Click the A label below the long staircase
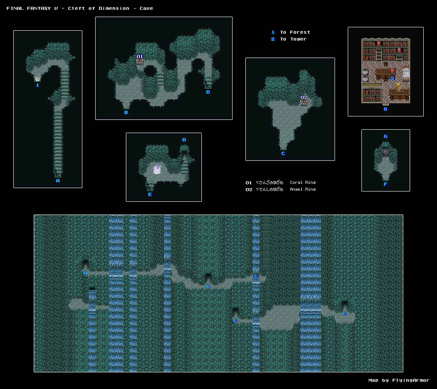 [x=58, y=180]
